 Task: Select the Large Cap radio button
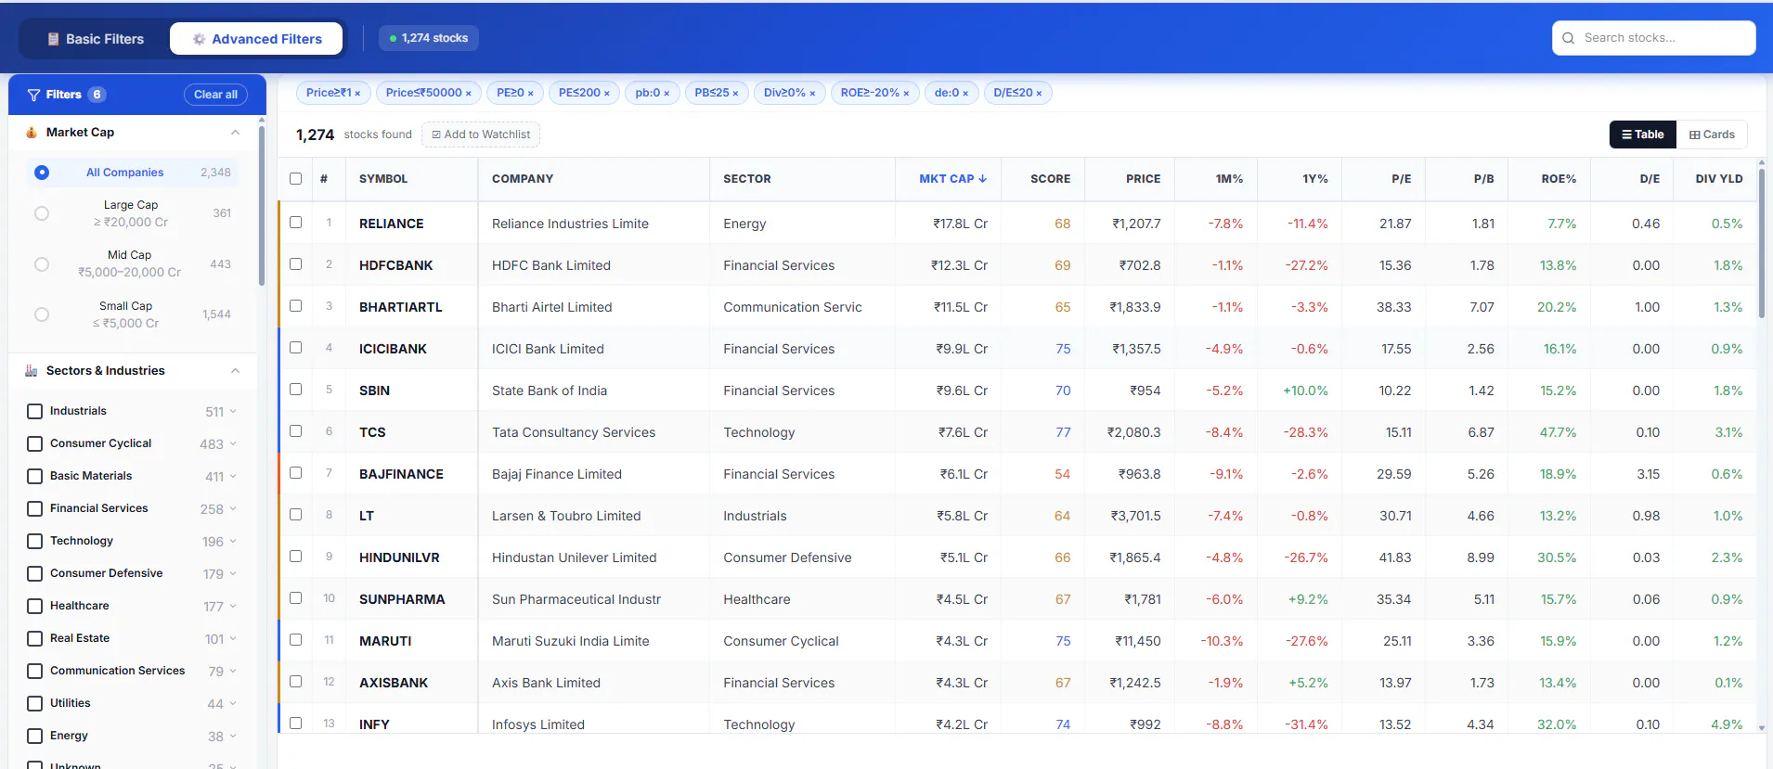coord(42,213)
